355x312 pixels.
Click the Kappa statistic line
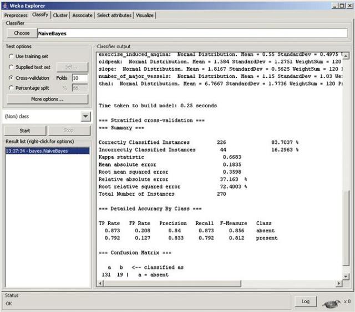pos(170,157)
